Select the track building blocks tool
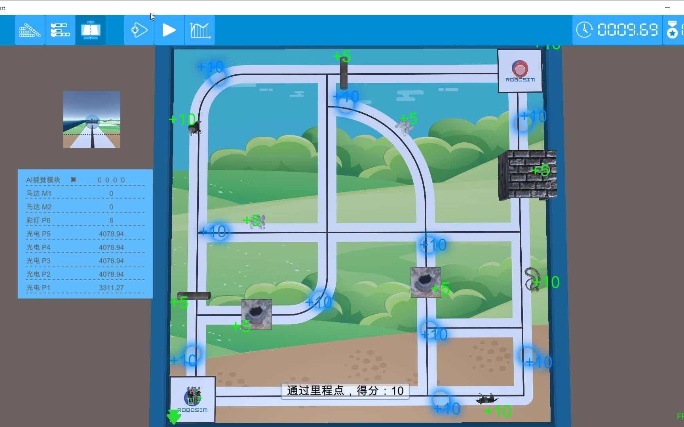This screenshot has width=684, height=427. pos(29,30)
